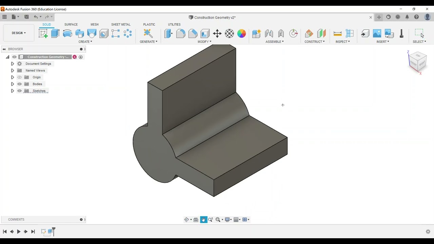Open the Generate automated modeling tool
Viewport: 434px width, 244px height.
[x=148, y=33]
